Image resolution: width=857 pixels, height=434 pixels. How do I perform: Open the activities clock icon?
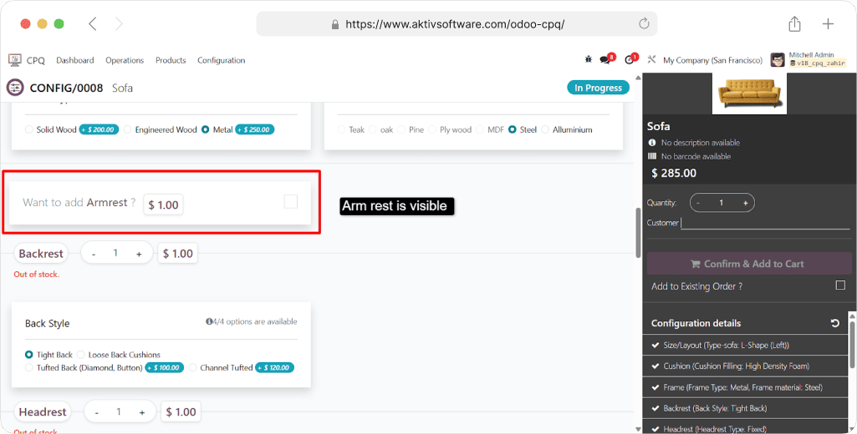point(630,60)
